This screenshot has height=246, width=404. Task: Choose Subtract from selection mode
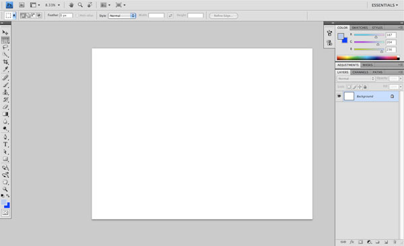[34, 16]
